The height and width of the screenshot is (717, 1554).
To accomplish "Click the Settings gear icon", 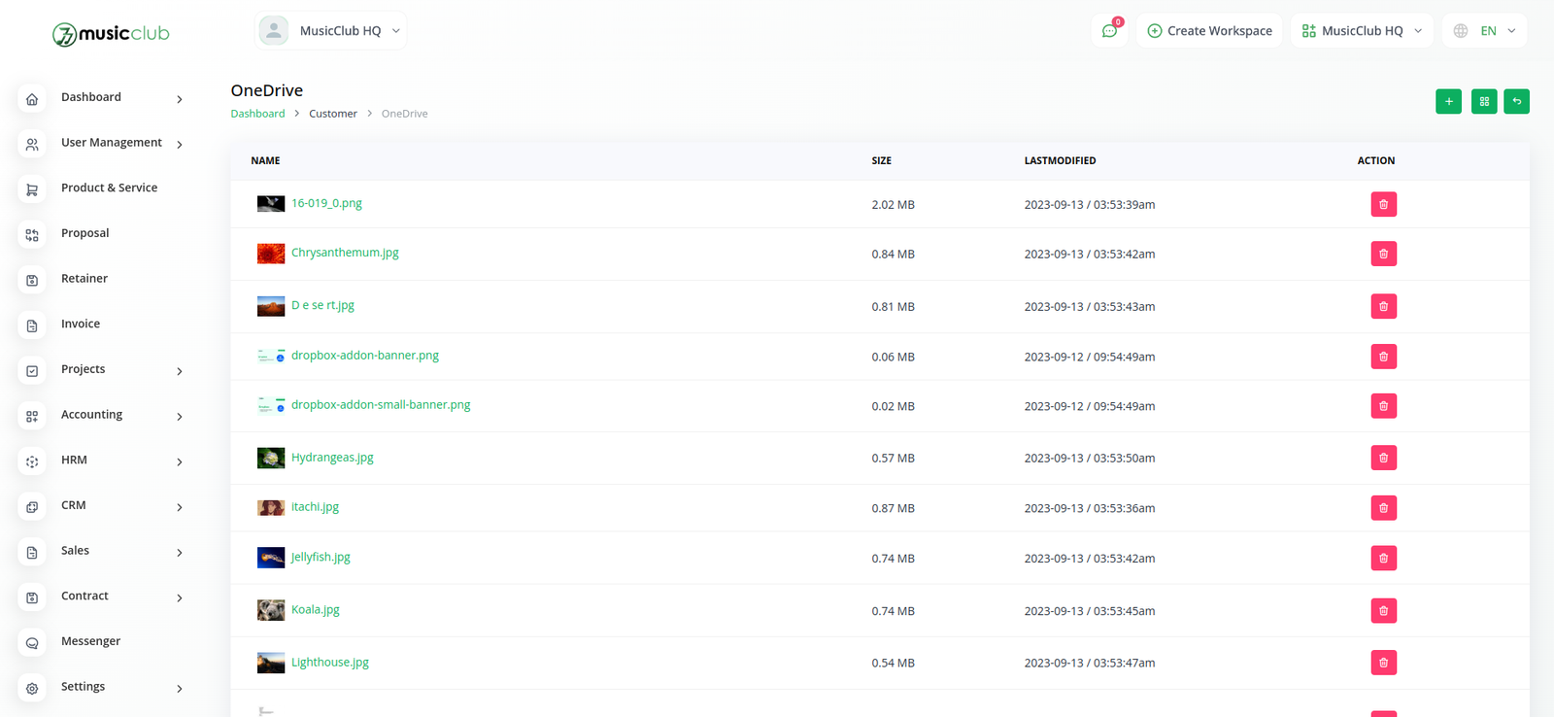I will pos(32,689).
